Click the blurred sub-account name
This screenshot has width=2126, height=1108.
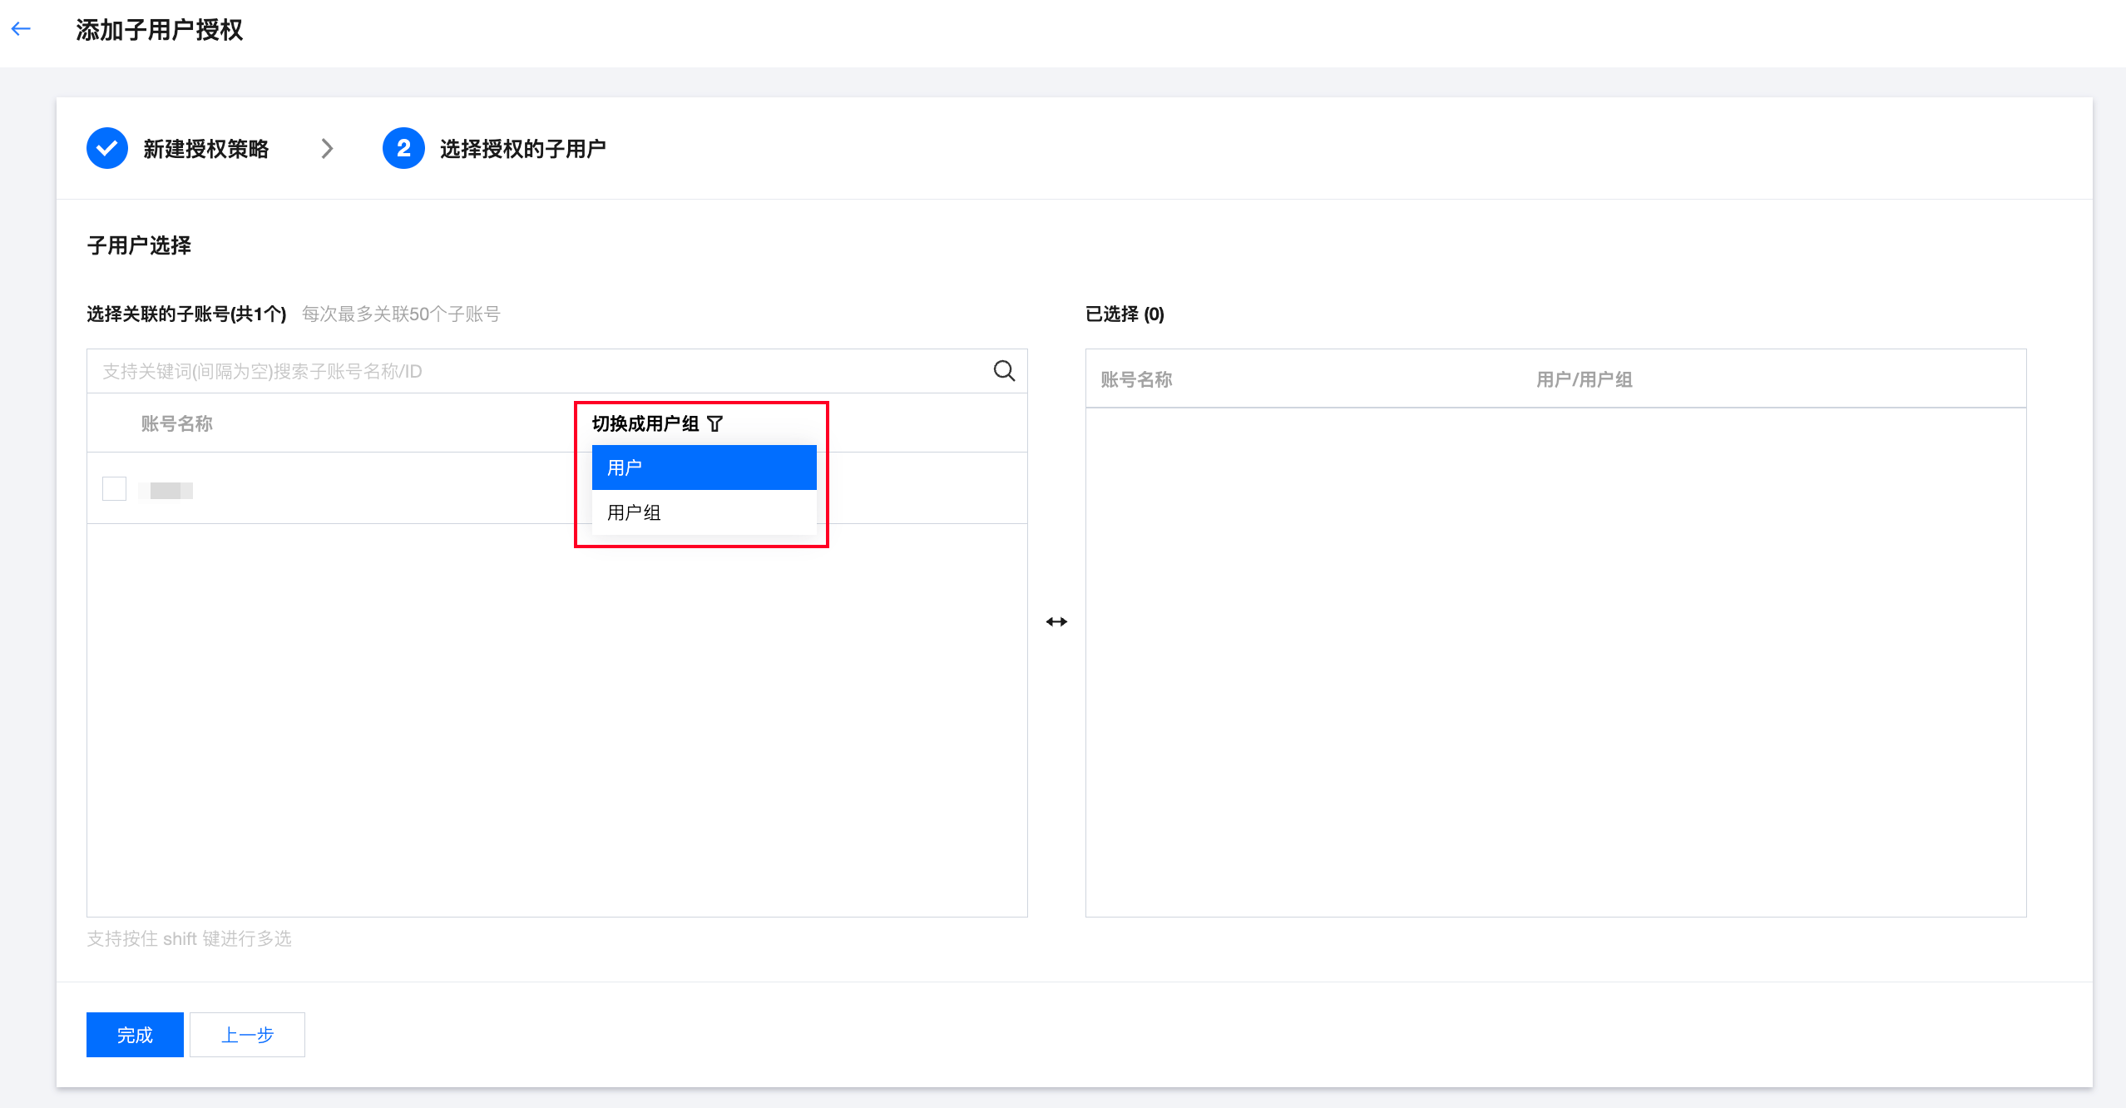(x=166, y=490)
